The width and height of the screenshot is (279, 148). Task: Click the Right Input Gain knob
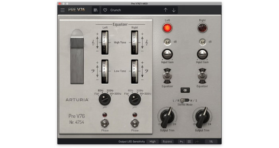[x=202, y=54]
